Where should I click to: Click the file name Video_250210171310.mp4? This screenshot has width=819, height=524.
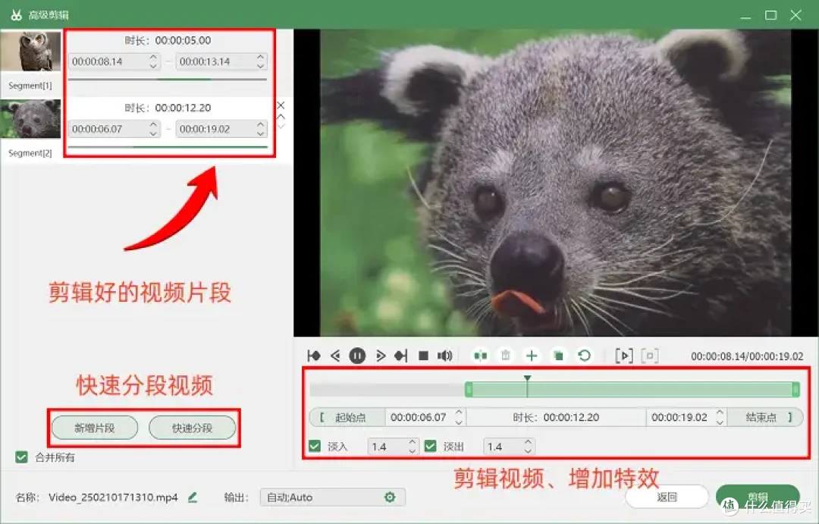click(113, 497)
